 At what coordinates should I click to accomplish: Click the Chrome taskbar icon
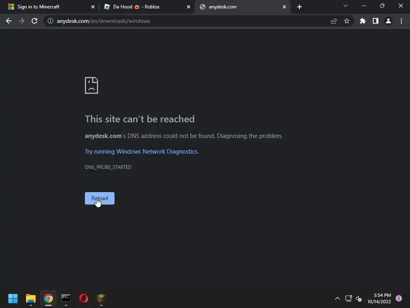(x=48, y=298)
